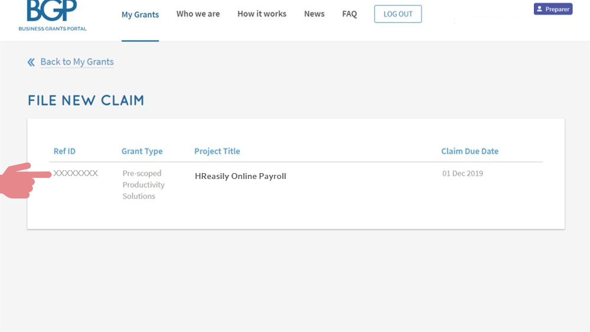Click the user icon in Preparer badge

[539, 9]
